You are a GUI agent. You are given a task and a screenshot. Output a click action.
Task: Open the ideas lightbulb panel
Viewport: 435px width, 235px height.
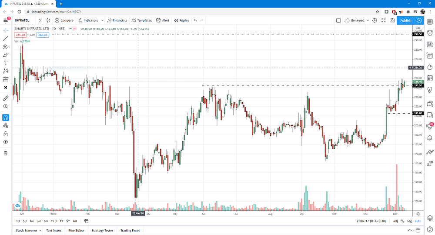pos(430,90)
